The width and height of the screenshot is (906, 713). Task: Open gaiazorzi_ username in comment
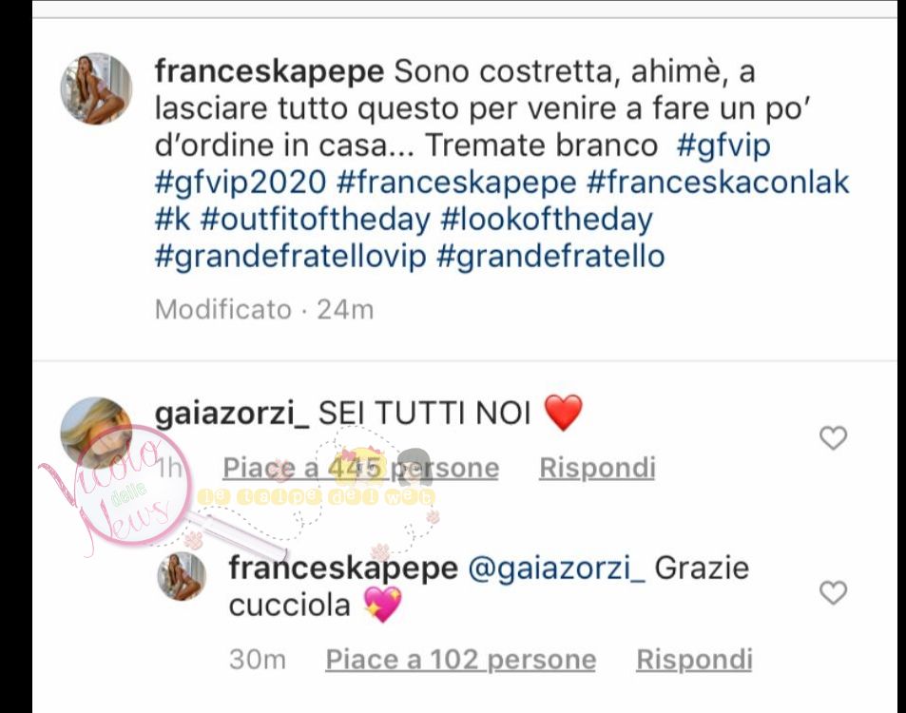tap(232, 414)
